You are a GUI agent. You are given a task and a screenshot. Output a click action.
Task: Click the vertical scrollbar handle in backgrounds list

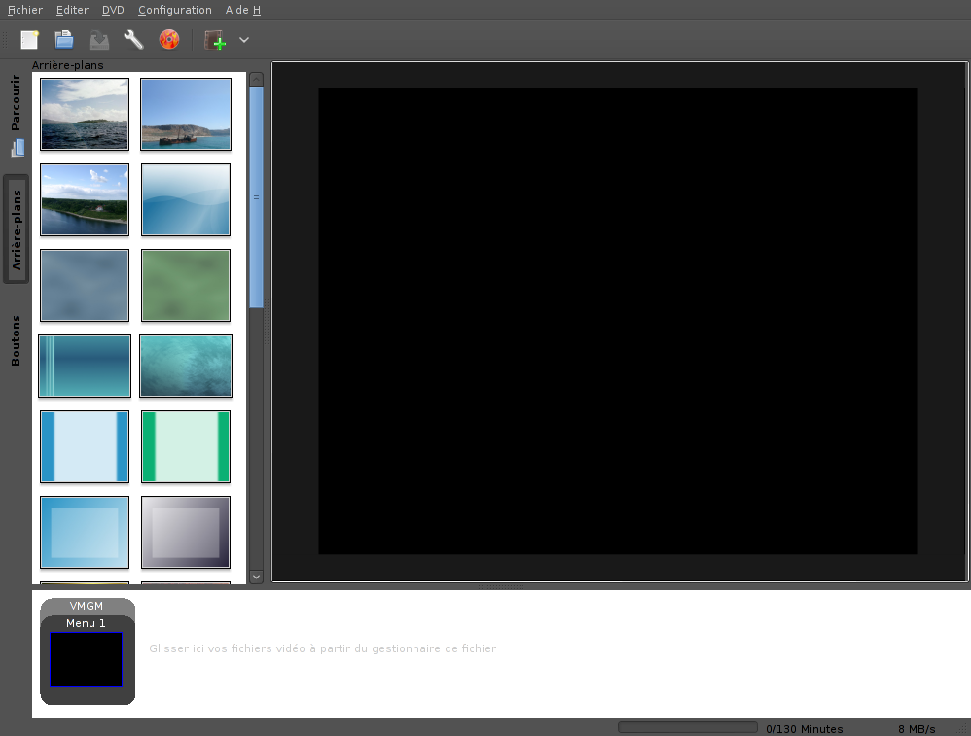point(257,196)
